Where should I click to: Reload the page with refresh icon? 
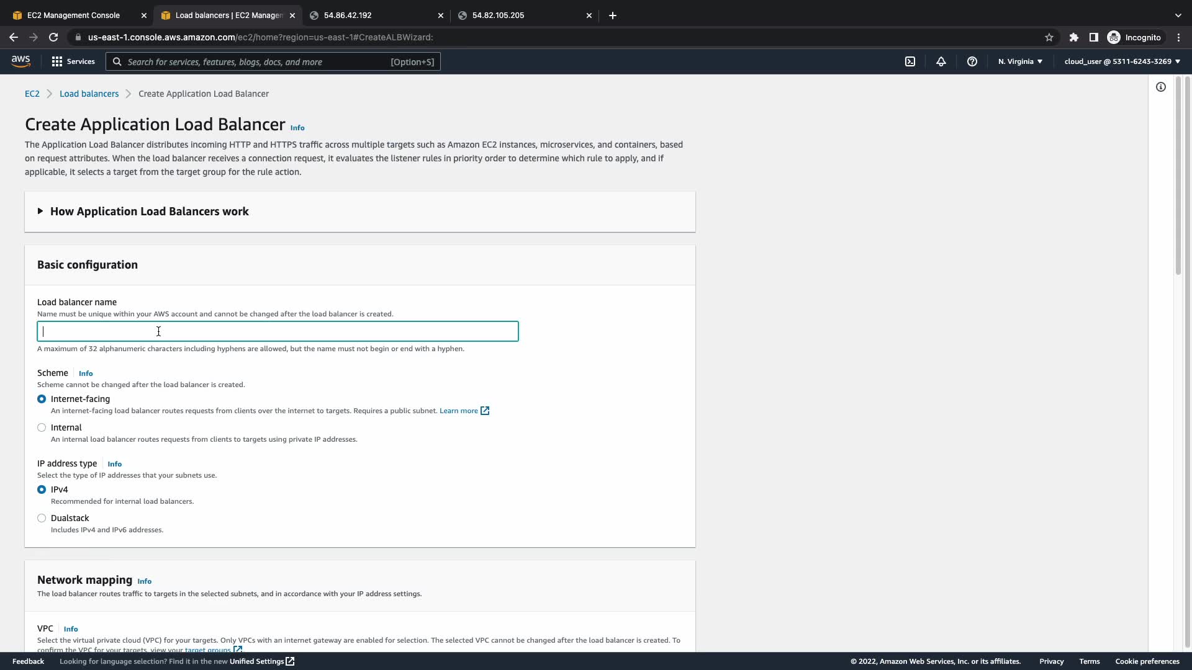[53, 37]
